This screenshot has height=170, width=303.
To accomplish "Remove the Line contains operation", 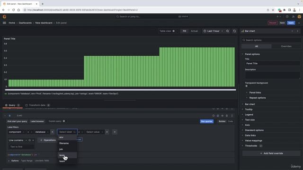I will click(x=33, y=140).
